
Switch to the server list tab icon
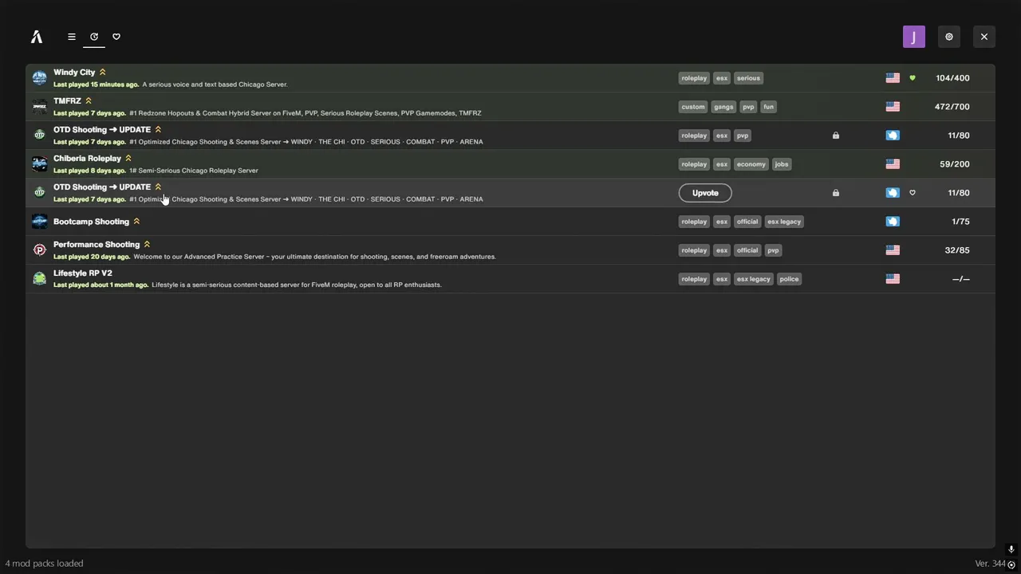(72, 37)
